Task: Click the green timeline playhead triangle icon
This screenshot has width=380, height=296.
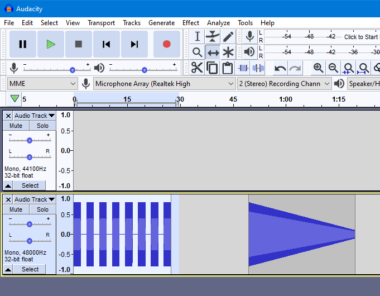Action: [15, 98]
